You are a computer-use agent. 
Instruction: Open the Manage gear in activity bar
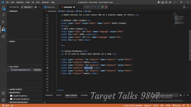(3, 100)
